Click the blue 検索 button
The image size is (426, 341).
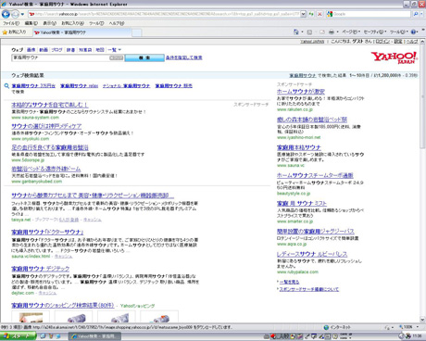click(x=144, y=57)
